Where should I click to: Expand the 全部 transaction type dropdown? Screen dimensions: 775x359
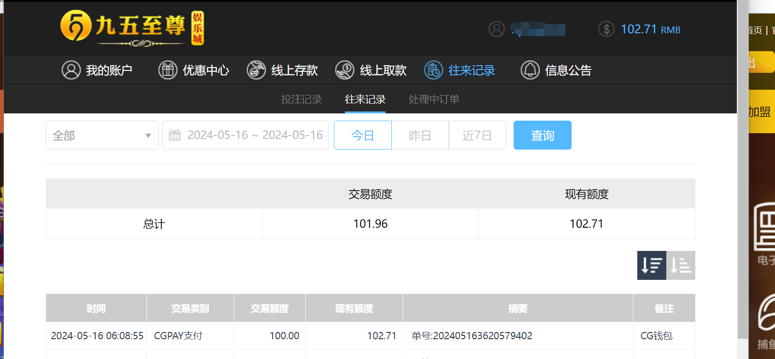[102, 136]
